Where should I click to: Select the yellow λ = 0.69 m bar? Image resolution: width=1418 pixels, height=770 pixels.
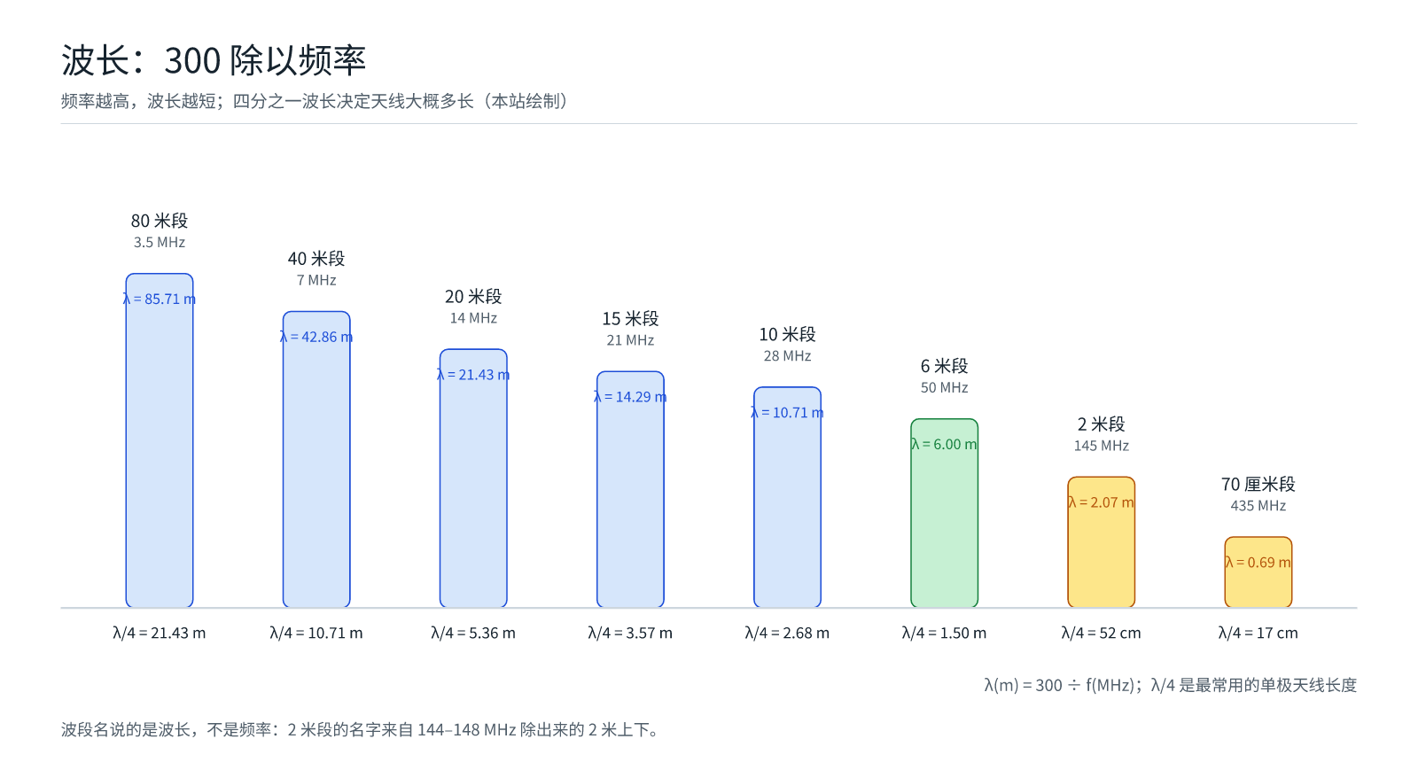(x=1258, y=572)
